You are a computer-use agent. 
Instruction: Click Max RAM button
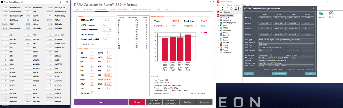pyautogui.click(x=154, y=100)
